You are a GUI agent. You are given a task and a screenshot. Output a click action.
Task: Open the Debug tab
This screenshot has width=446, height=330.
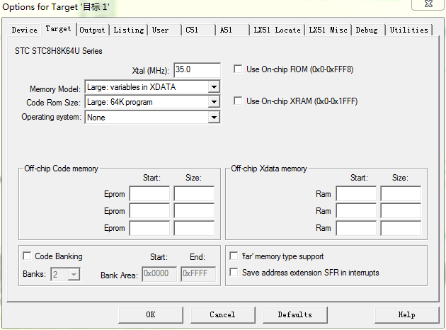tap(368, 30)
